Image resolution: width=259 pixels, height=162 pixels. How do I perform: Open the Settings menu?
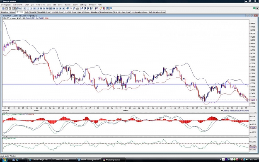click(x=83, y=5)
